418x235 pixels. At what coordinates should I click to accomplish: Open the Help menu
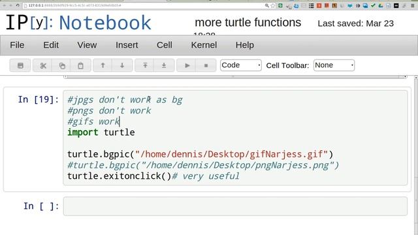click(x=245, y=45)
